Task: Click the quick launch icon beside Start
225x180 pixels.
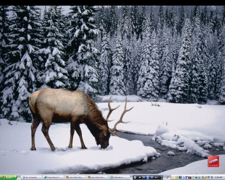Action: tap(19, 177)
